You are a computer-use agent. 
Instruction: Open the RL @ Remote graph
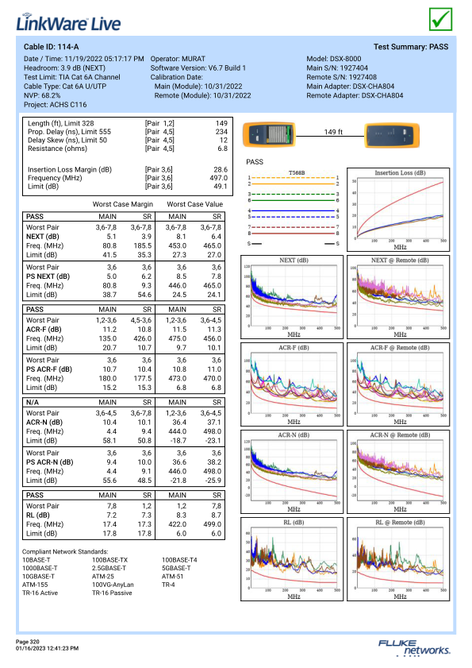tap(398, 559)
